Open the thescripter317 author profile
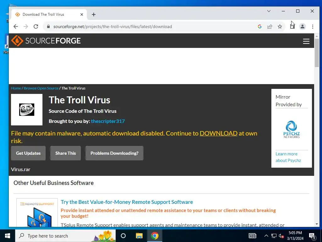This screenshot has height=242, width=322. [108, 121]
